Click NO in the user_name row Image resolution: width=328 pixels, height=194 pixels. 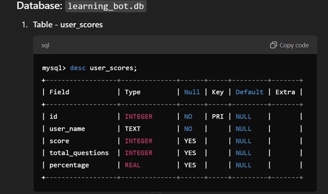coord(188,129)
